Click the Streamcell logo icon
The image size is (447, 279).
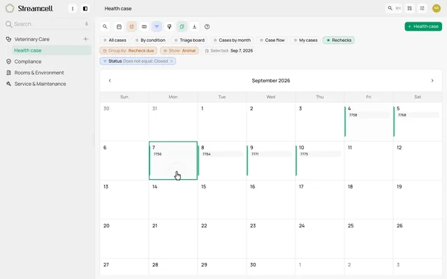click(x=9, y=8)
